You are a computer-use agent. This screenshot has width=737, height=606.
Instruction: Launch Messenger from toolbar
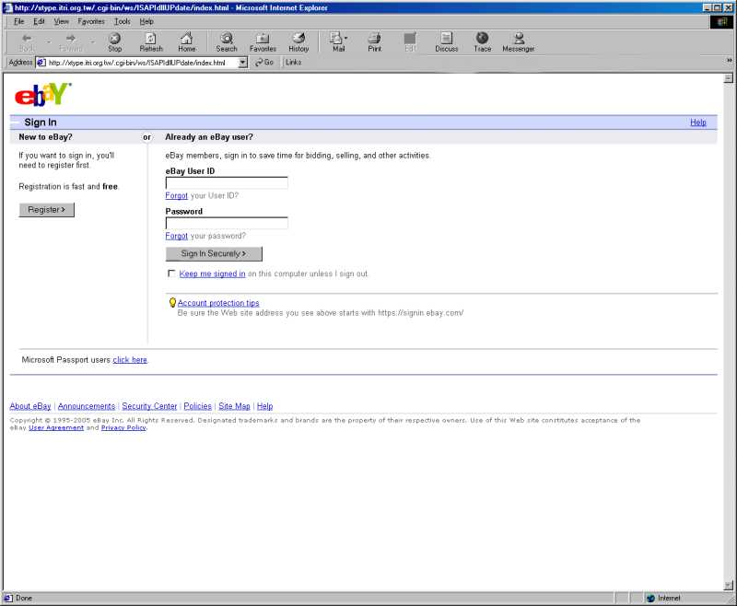click(x=519, y=41)
